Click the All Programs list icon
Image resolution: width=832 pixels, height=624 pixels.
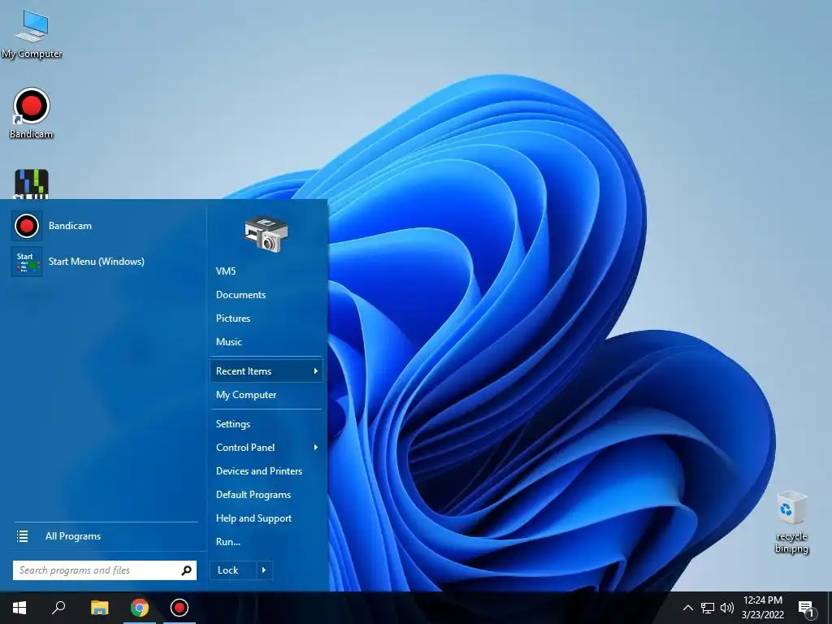pyautogui.click(x=22, y=536)
